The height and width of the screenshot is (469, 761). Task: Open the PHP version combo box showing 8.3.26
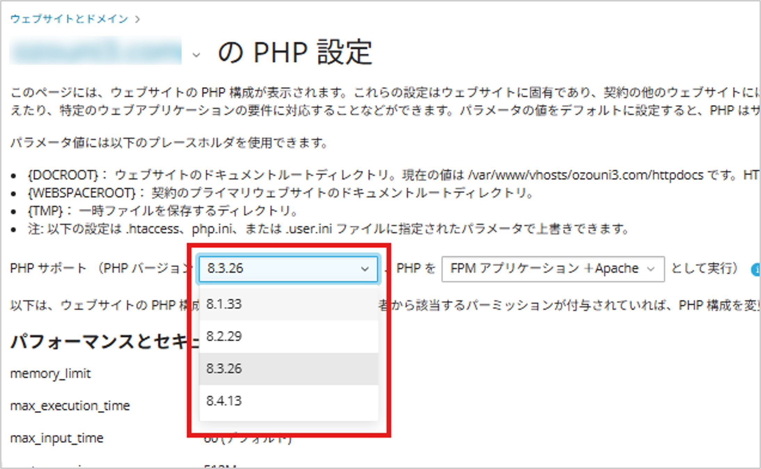(288, 269)
